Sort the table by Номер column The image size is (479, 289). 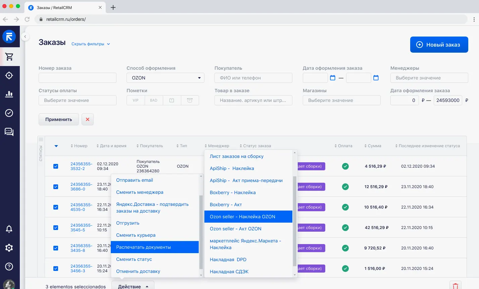coord(79,146)
